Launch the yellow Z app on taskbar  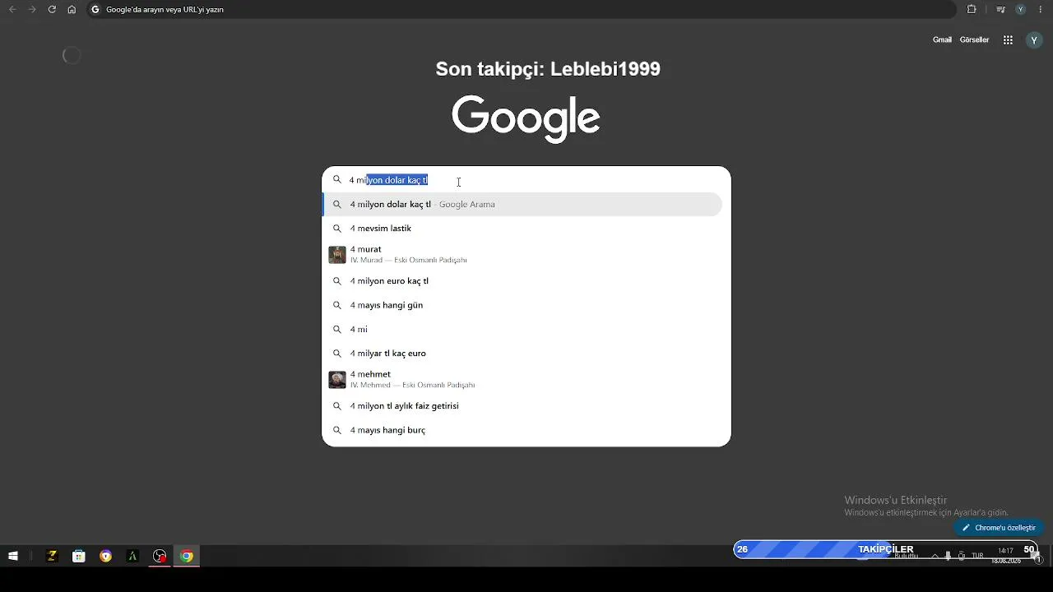tap(52, 556)
